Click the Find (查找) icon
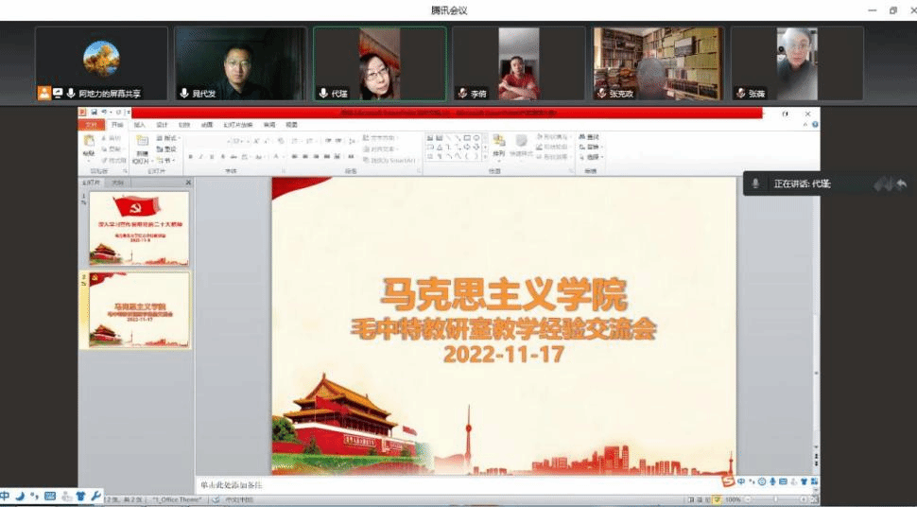Screen dimensions: 917x507 [590, 137]
